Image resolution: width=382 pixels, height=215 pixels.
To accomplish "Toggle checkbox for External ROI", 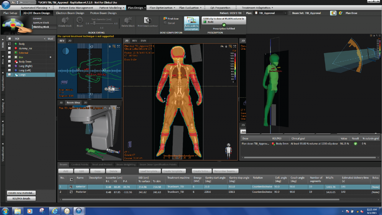I will (x=9, y=53).
